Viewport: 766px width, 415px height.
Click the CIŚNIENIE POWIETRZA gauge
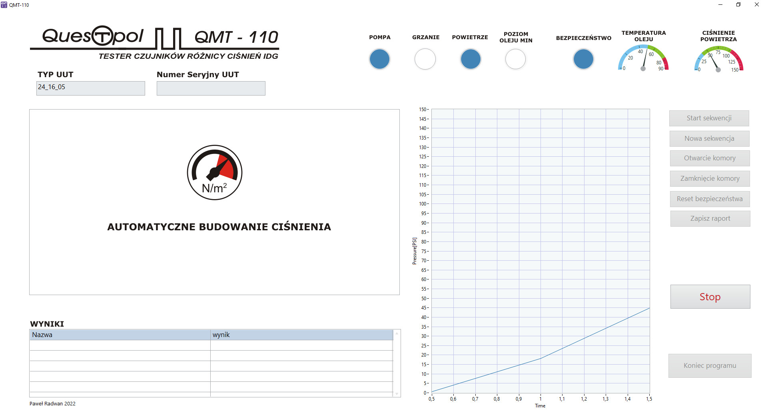click(x=718, y=58)
